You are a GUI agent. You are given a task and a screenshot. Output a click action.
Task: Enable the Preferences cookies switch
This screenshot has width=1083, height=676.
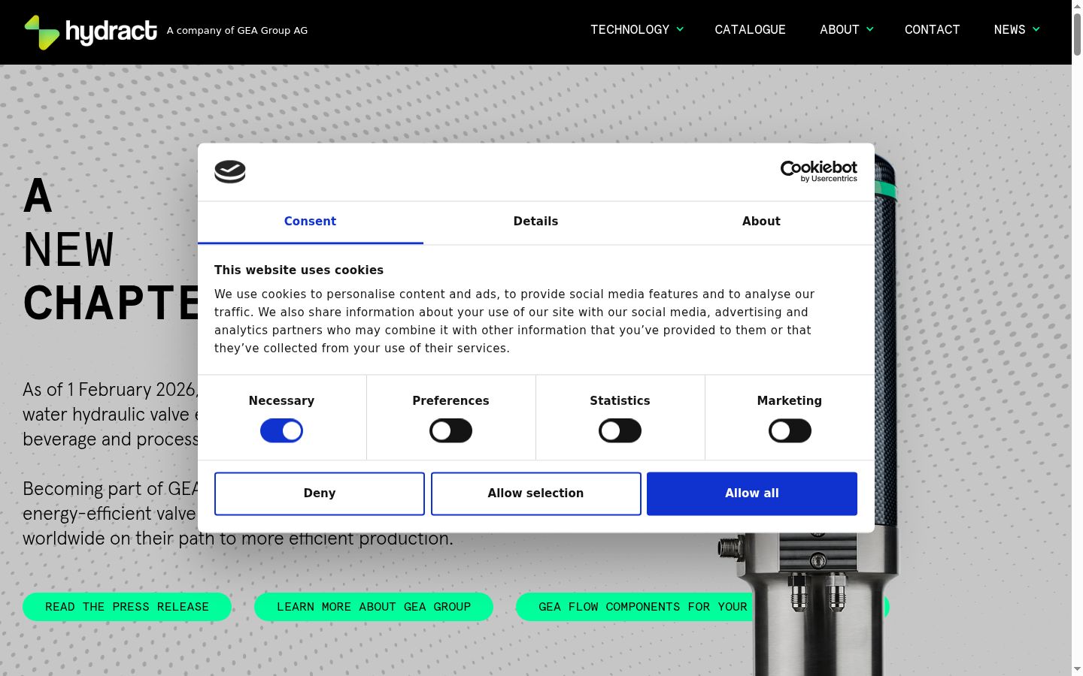point(450,431)
